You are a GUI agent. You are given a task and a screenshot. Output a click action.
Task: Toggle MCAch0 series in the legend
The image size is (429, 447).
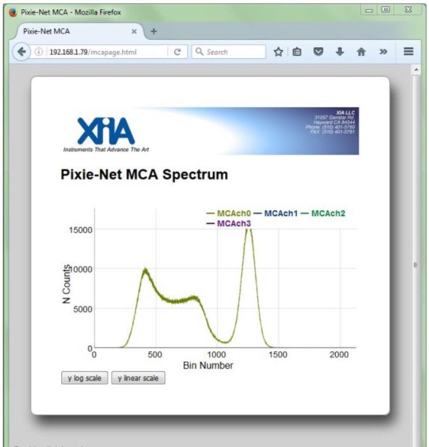point(228,213)
